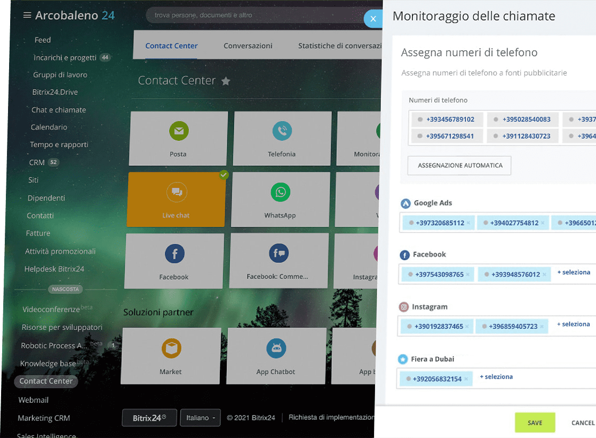Remove number +390192837465 from Instagram
The height and width of the screenshot is (438, 596).
click(x=467, y=326)
